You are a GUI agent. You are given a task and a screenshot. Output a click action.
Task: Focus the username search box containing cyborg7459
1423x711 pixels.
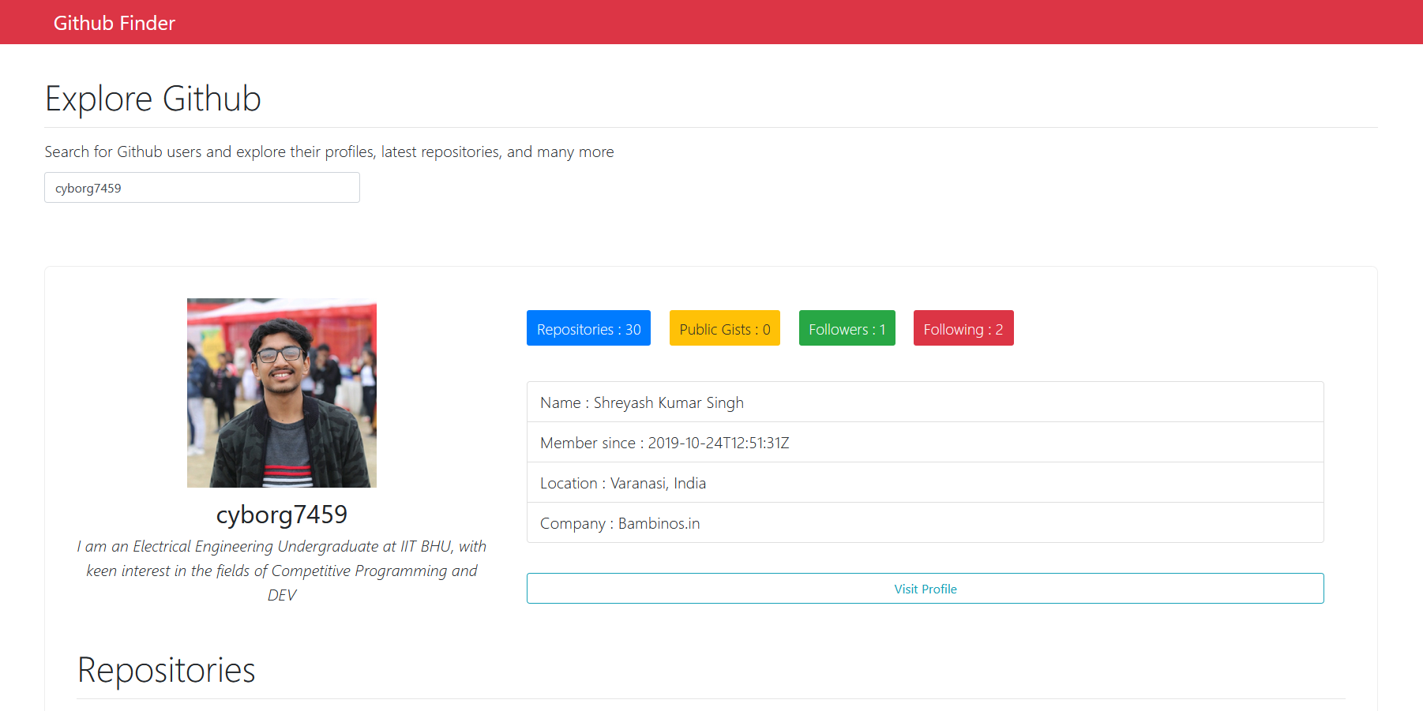(x=201, y=188)
